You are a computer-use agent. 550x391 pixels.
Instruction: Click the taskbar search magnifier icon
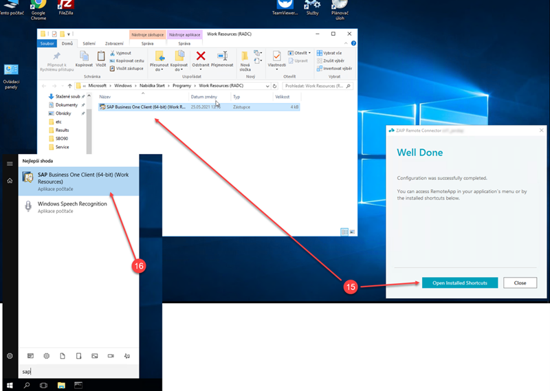27,385
